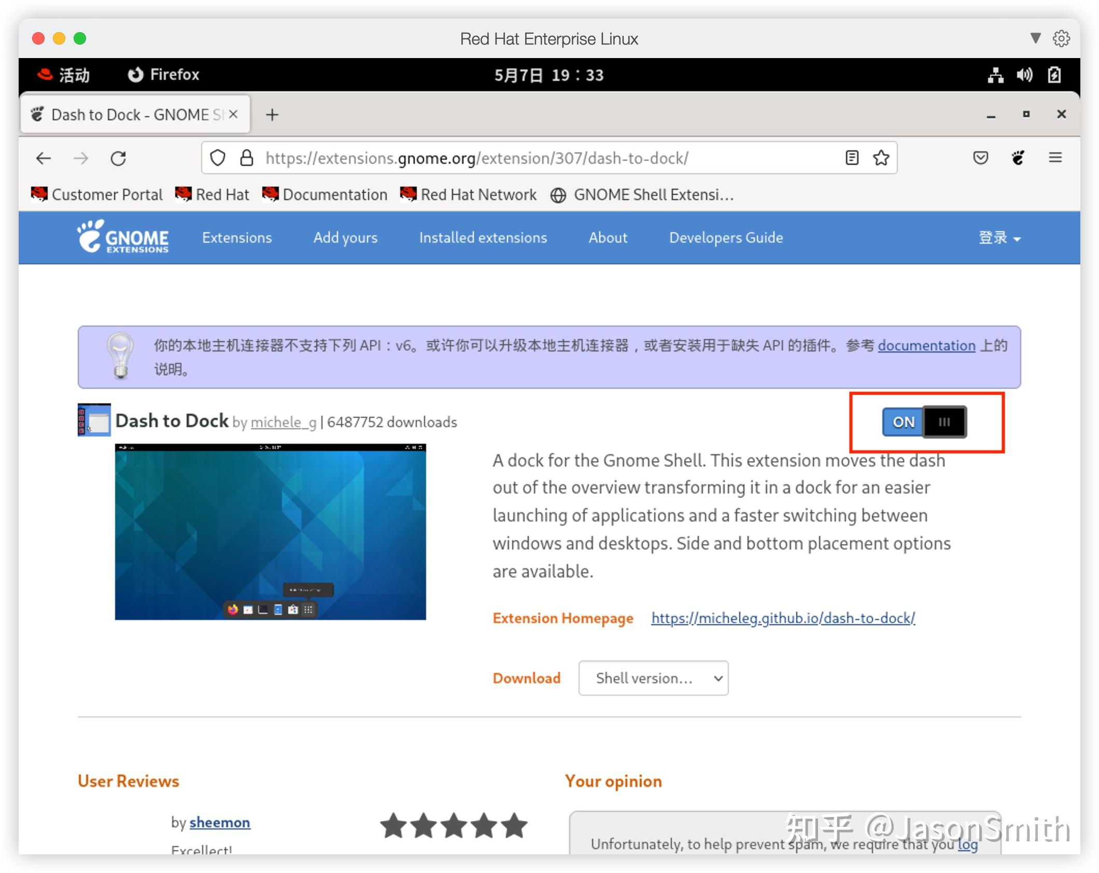Open the Firefox application menu
The image size is (1099, 873).
(1055, 158)
